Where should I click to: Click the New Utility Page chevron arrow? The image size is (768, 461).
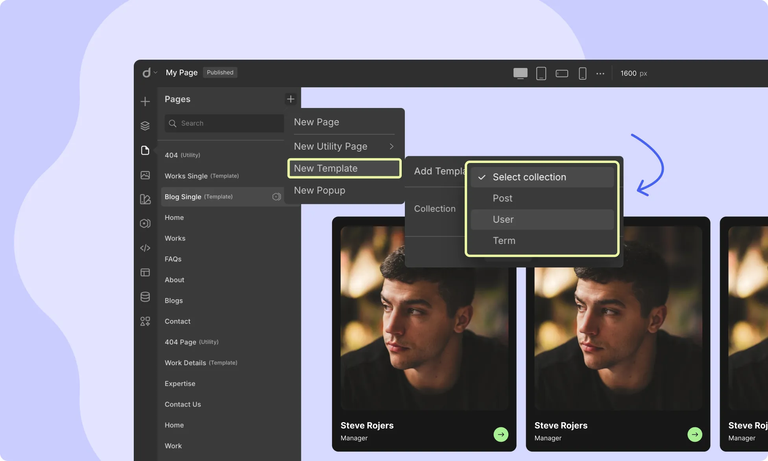click(x=391, y=146)
